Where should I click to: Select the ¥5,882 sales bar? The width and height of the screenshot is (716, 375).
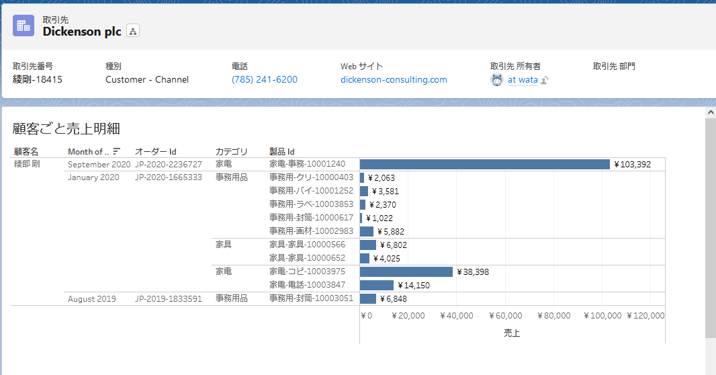click(367, 232)
